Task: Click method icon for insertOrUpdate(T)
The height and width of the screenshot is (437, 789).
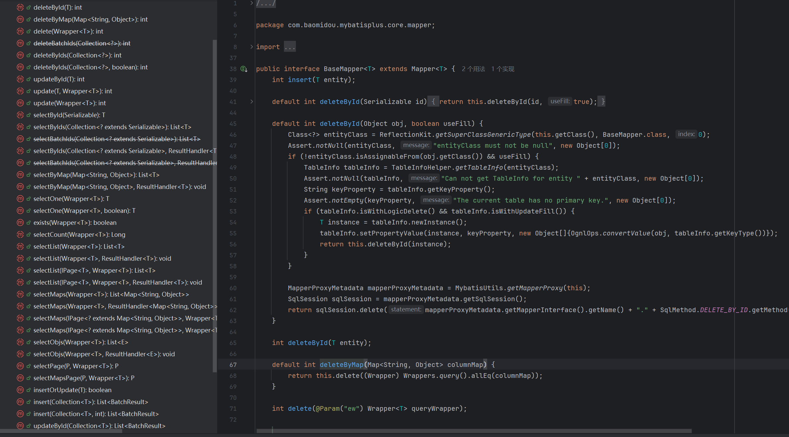Action: pyautogui.click(x=20, y=390)
